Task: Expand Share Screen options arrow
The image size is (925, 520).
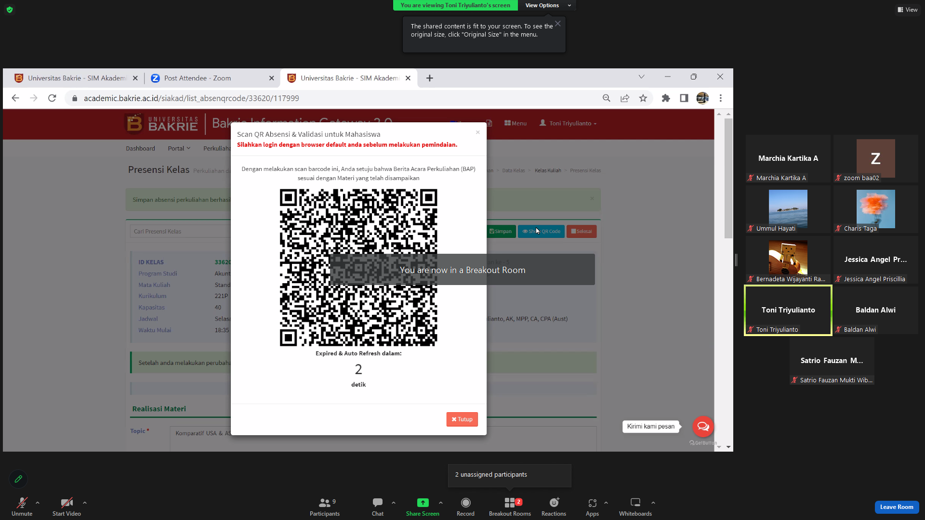Action: point(441,503)
